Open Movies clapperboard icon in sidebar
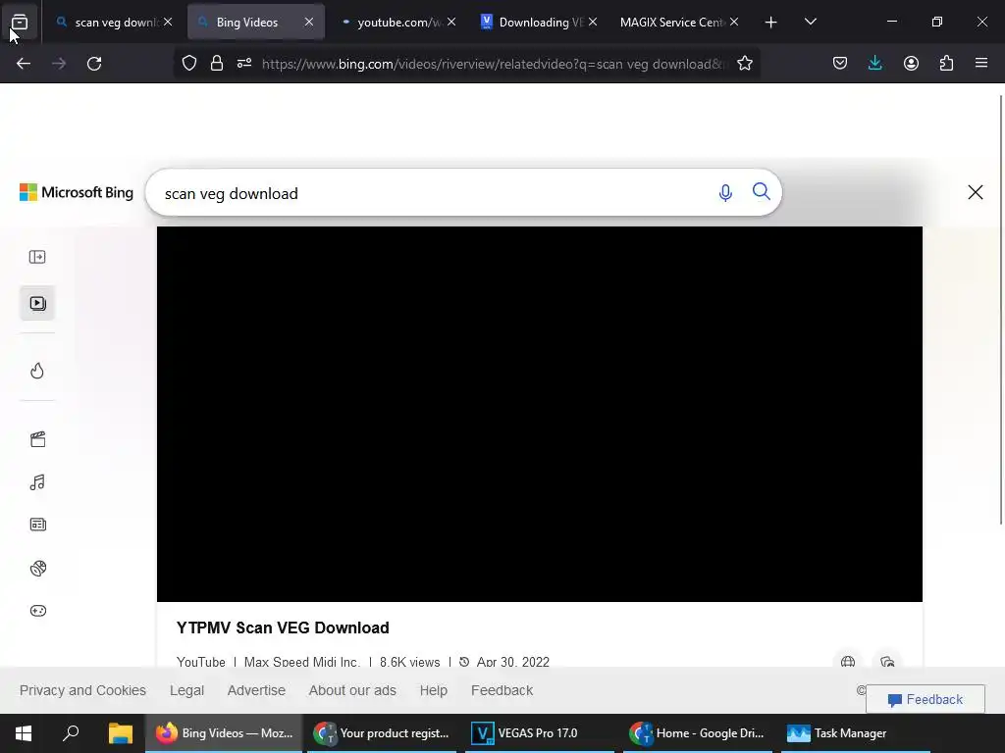This screenshot has height=753, width=1005. (x=38, y=439)
